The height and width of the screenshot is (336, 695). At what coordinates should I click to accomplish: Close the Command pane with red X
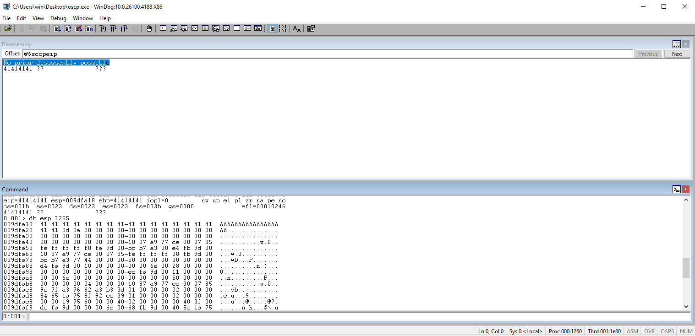tap(686, 189)
